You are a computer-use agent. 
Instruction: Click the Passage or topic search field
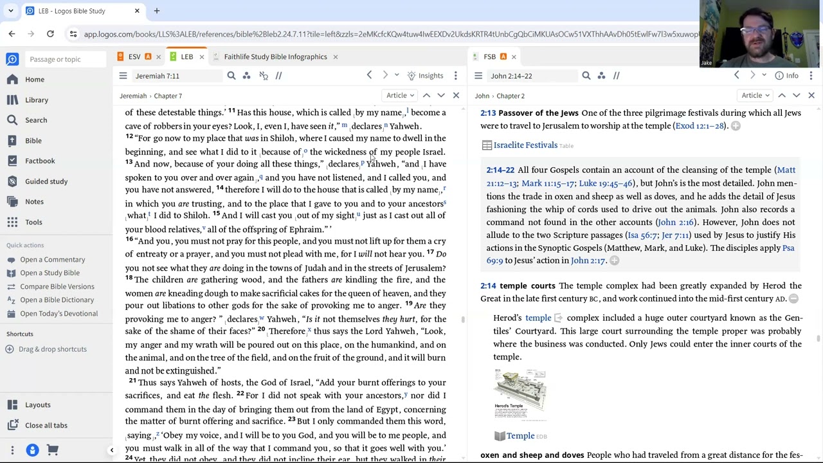(64, 59)
